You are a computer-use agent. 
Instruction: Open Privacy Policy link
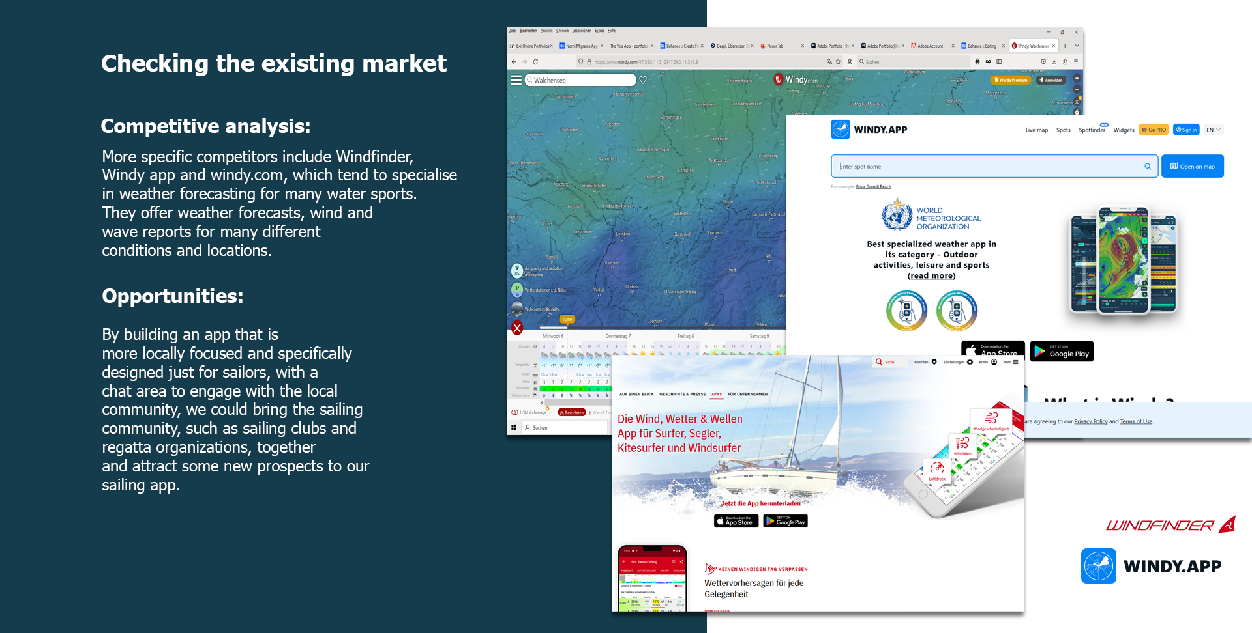pyautogui.click(x=1091, y=421)
